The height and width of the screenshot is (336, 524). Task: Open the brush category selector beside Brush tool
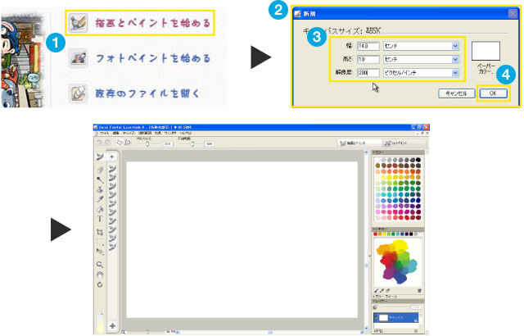112,157
